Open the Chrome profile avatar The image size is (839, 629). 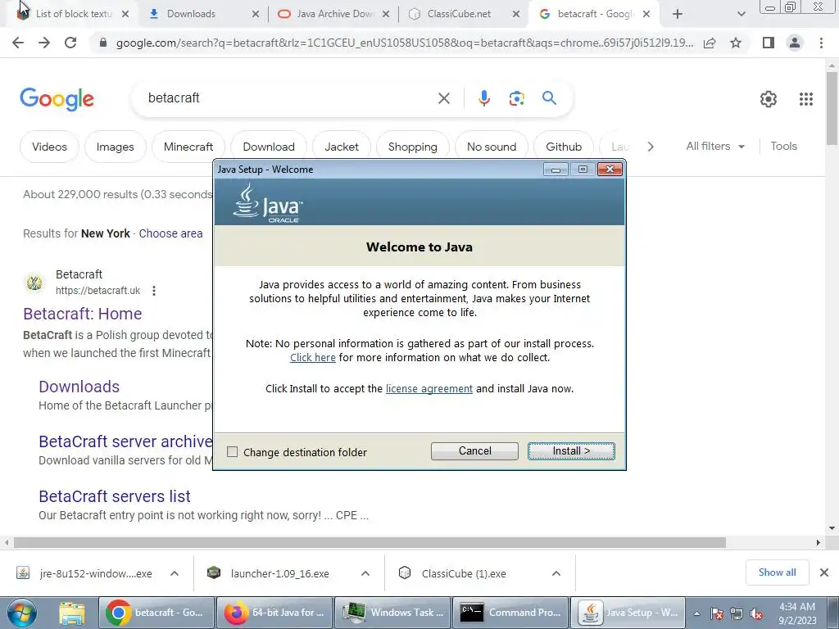pyautogui.click(x=795, y=43)
